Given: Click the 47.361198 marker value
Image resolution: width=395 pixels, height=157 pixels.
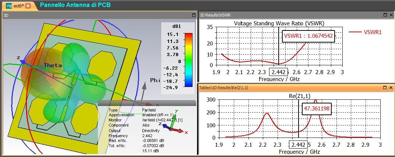Looking at the screenshot, I should pos(317,109).
